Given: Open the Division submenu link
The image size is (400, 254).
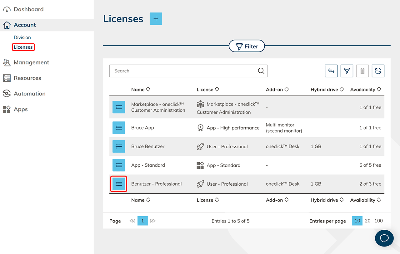Looking at the screenshot, I should pyautogui.click(x=22, y=37).
